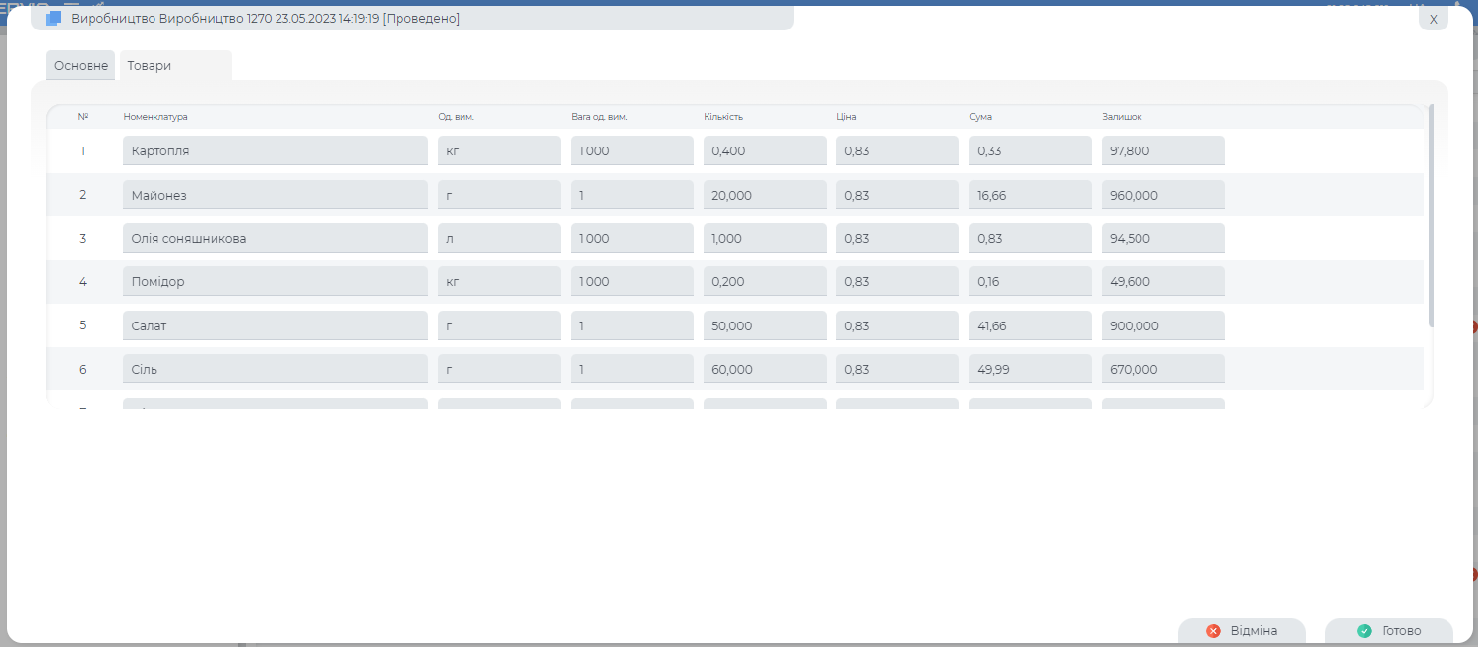The width and height of the screenshot is (1478, 647).
Task: Click the unit field for Олія соняшникова
Action: pyautogui.click(x=499, y=238)
